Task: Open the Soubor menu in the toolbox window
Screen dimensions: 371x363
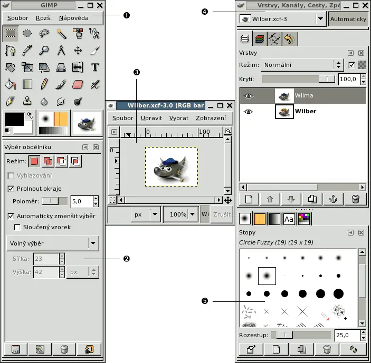Action: tap(18, 18)
